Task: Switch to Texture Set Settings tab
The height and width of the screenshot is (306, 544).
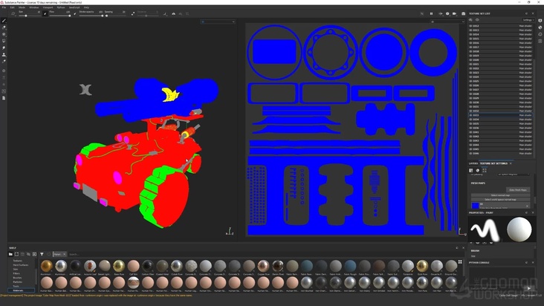Action: [493, 163]
